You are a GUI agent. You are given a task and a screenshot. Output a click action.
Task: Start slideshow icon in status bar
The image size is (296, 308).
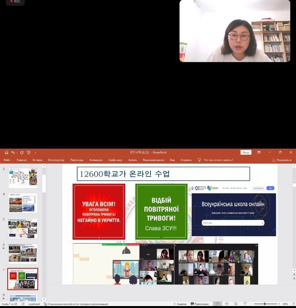tap(245, 304)
